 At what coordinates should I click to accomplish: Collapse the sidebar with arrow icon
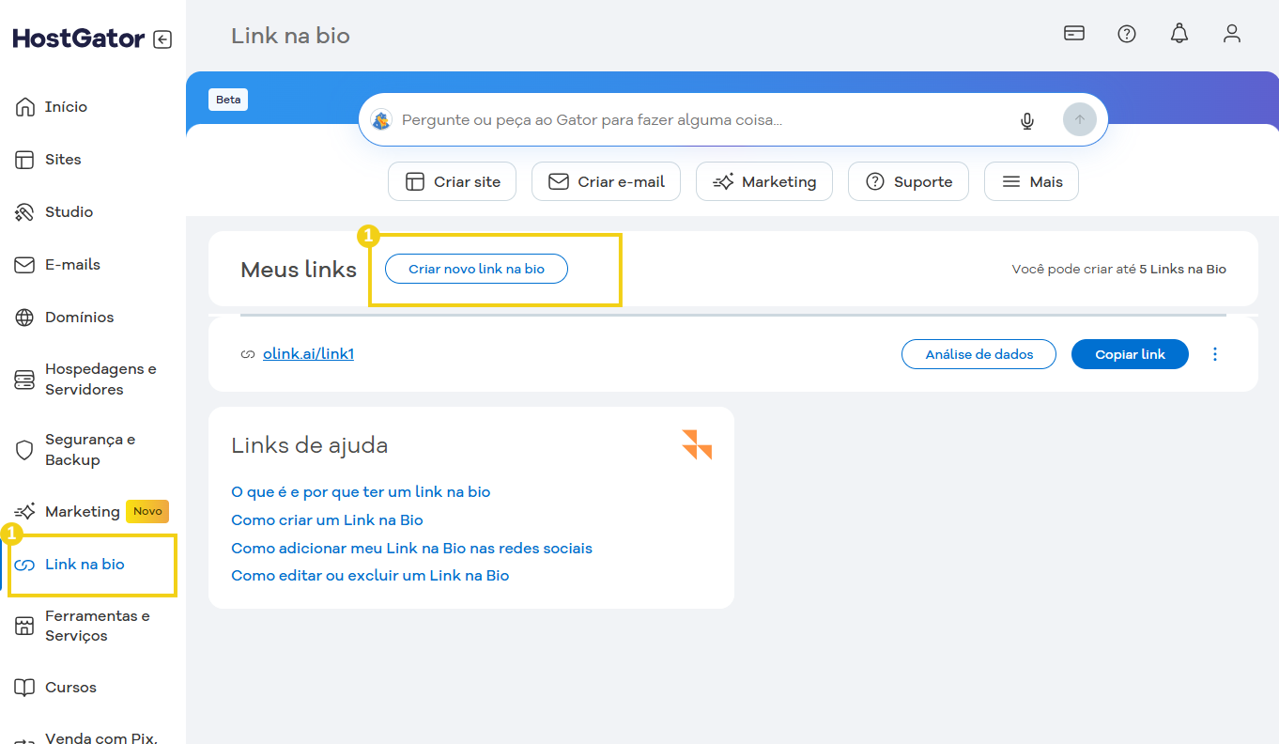click(162, 39)
